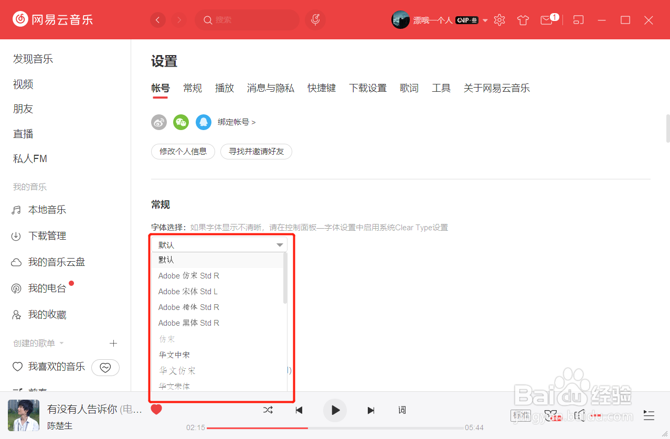Switch to 消息与隐私 settings tab
Viewport: 670px width, 439px height.
coord(271,88)
